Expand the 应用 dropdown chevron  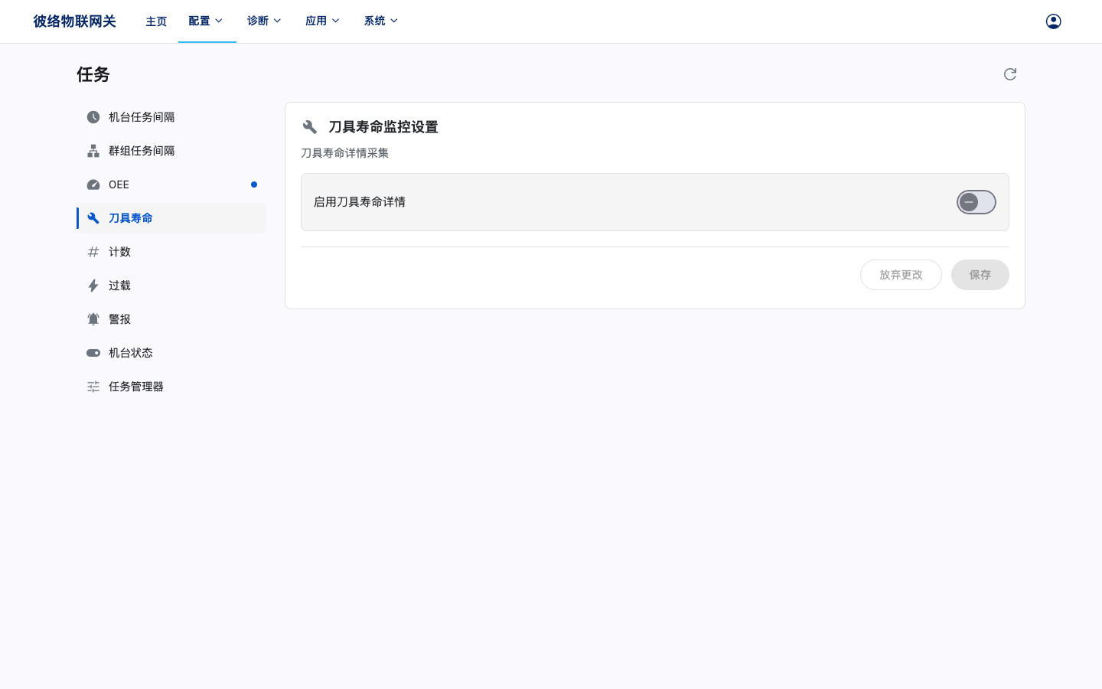pos(335,21)
